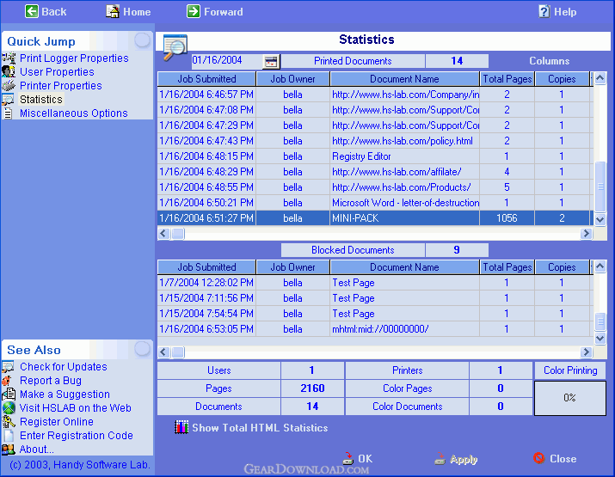Click the Back arrow icon
615x477 pixels.
32,11
